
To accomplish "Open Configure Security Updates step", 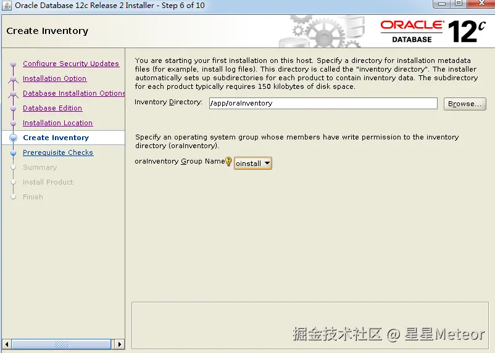I will 71,64.
